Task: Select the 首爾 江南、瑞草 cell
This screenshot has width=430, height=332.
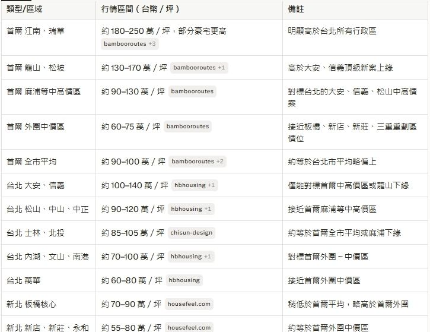Action: (x=35, y=31)
